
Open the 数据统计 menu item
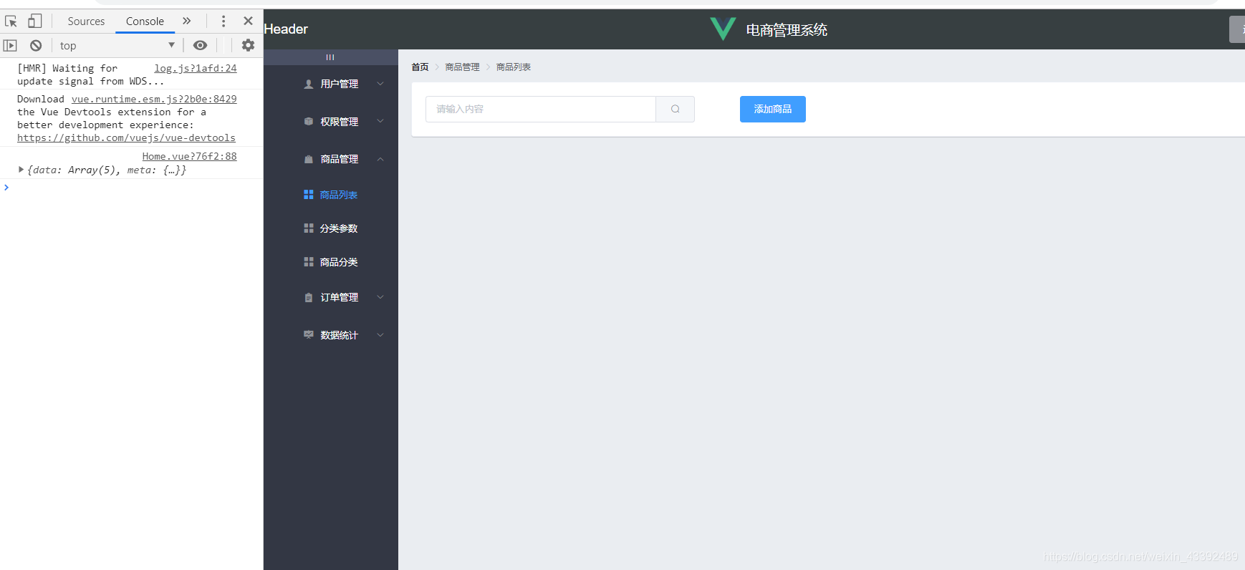coord(331,334)
